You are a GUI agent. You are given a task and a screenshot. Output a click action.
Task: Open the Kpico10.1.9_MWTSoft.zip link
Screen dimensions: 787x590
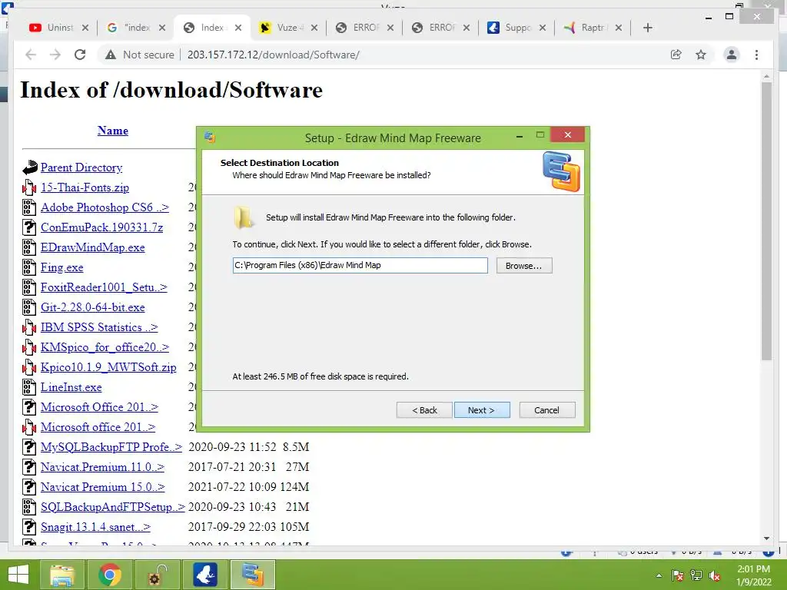pos(108,367)
